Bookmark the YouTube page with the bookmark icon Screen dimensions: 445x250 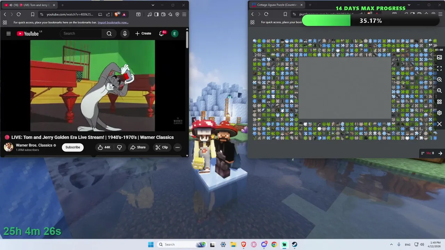33,14
